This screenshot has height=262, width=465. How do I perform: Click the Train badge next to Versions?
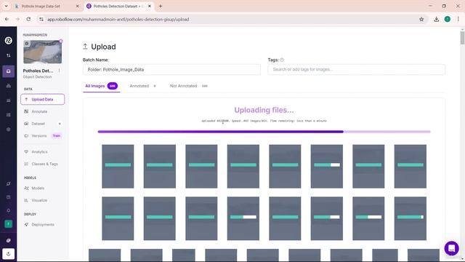pos(57,136)
